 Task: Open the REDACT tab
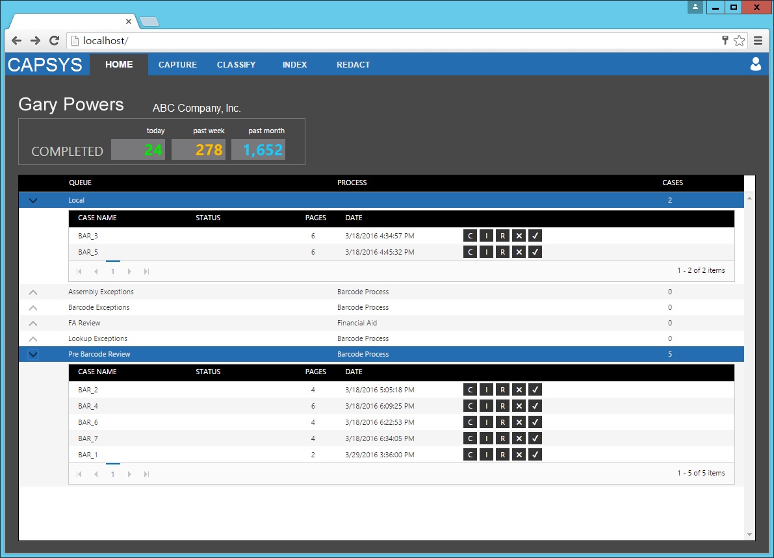pyautogui.click(x=353, y=65)
